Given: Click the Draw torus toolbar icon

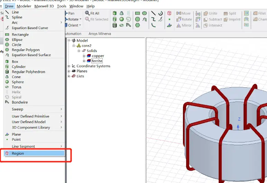Looking at the screenshot, I should (x=122, y=25).
